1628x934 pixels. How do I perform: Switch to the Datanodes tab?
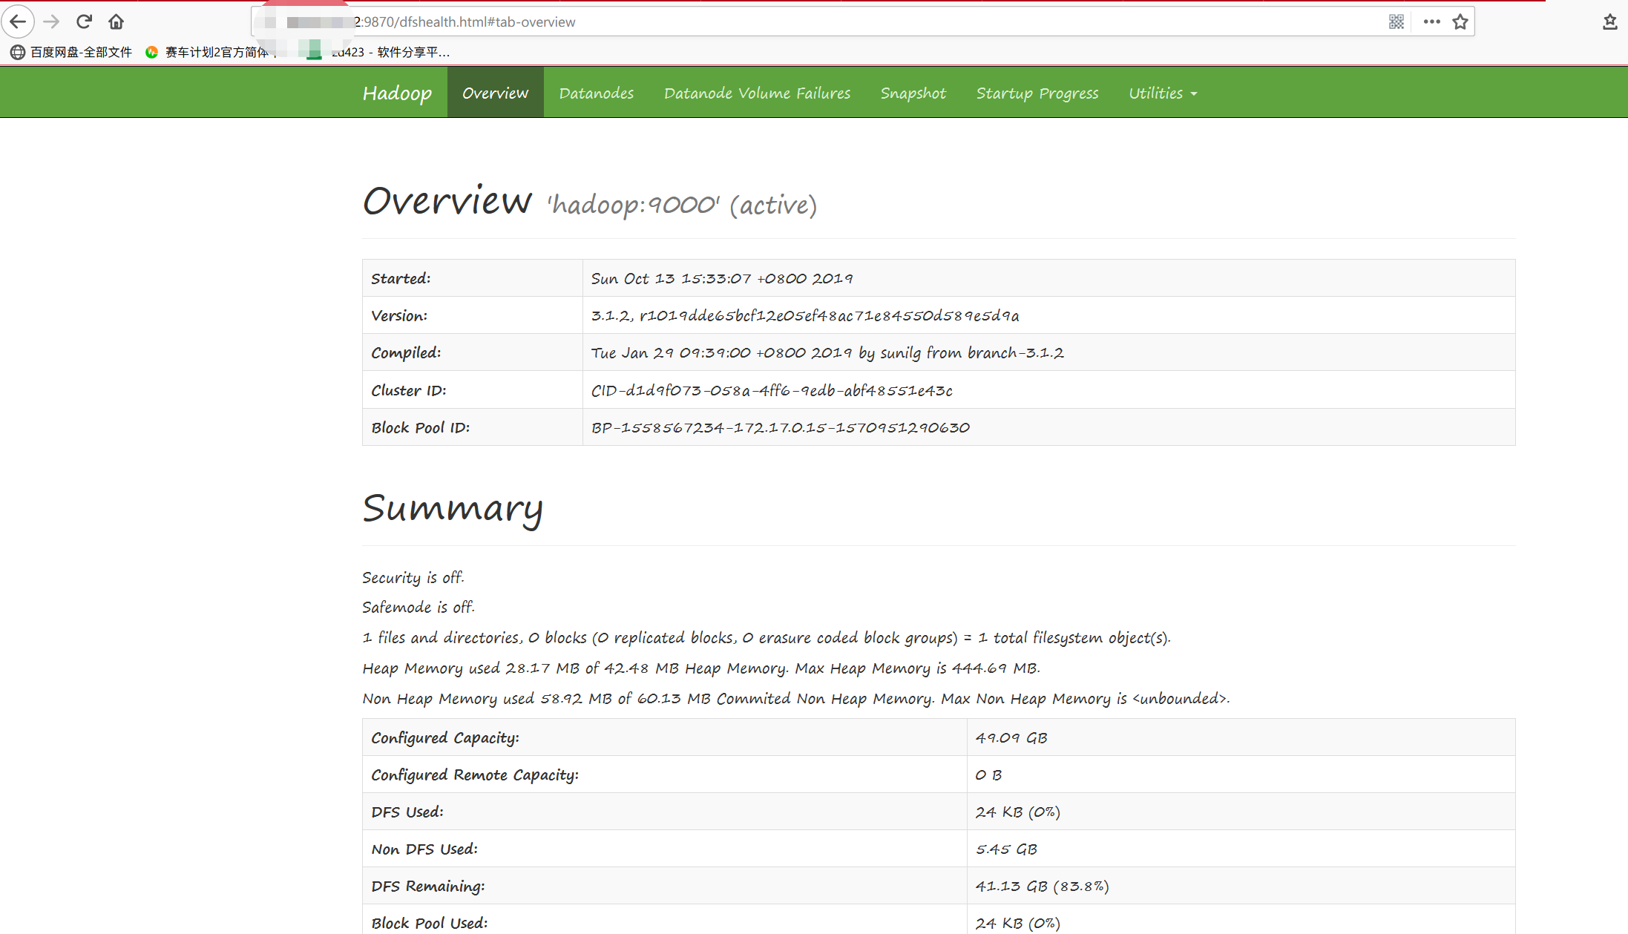click(596, 93)
